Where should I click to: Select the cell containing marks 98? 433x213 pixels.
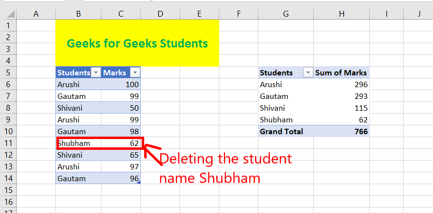(x=121, y=131)
